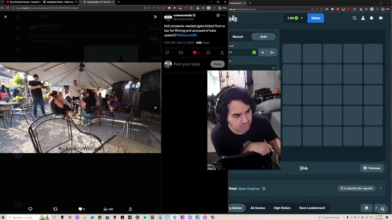
Task: Bookmark the crewesmedia post
Action: 208,53
